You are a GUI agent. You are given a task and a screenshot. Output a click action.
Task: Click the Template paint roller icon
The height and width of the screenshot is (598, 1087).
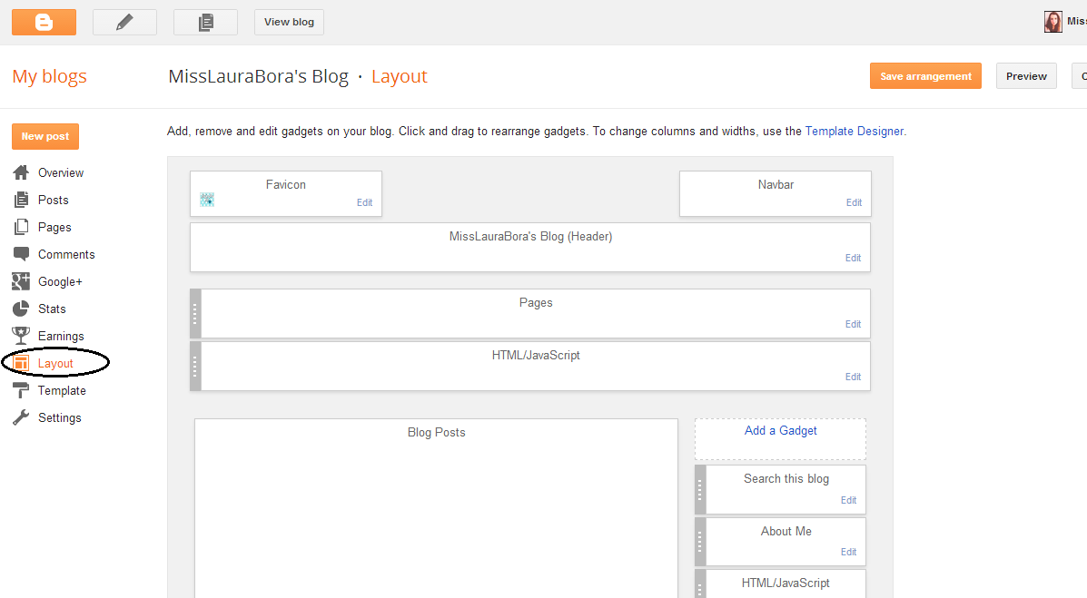pos(22,390)
